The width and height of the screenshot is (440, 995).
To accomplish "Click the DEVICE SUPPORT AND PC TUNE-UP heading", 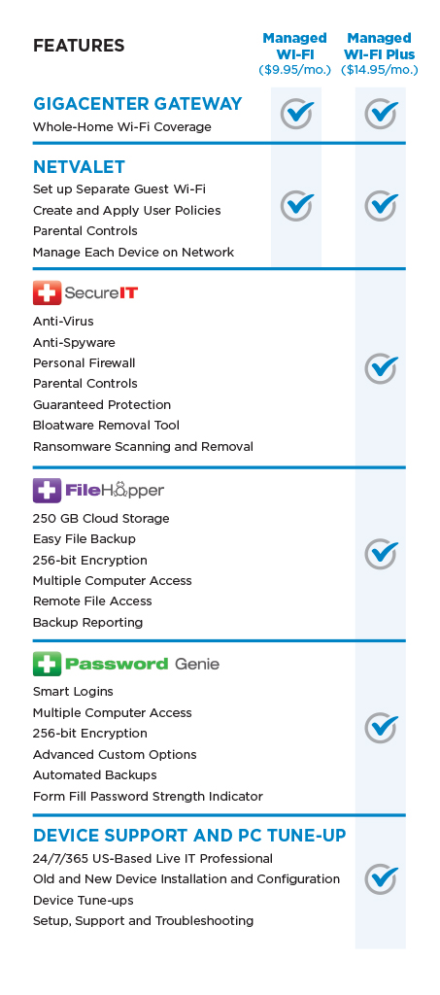I will coord(189,835).
